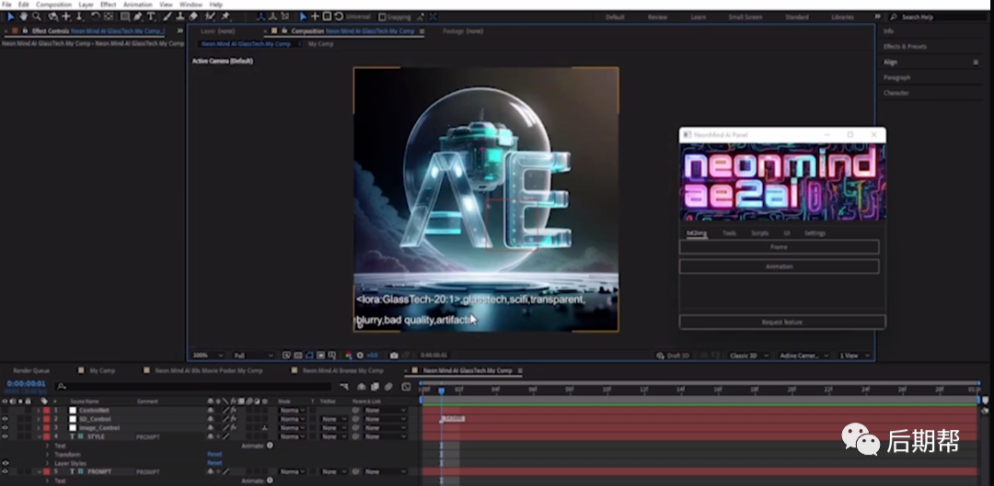The height and width of the screenshot is (486, 994).
Task: Select the Zoom magnifier tool
Action: point(37,17)
